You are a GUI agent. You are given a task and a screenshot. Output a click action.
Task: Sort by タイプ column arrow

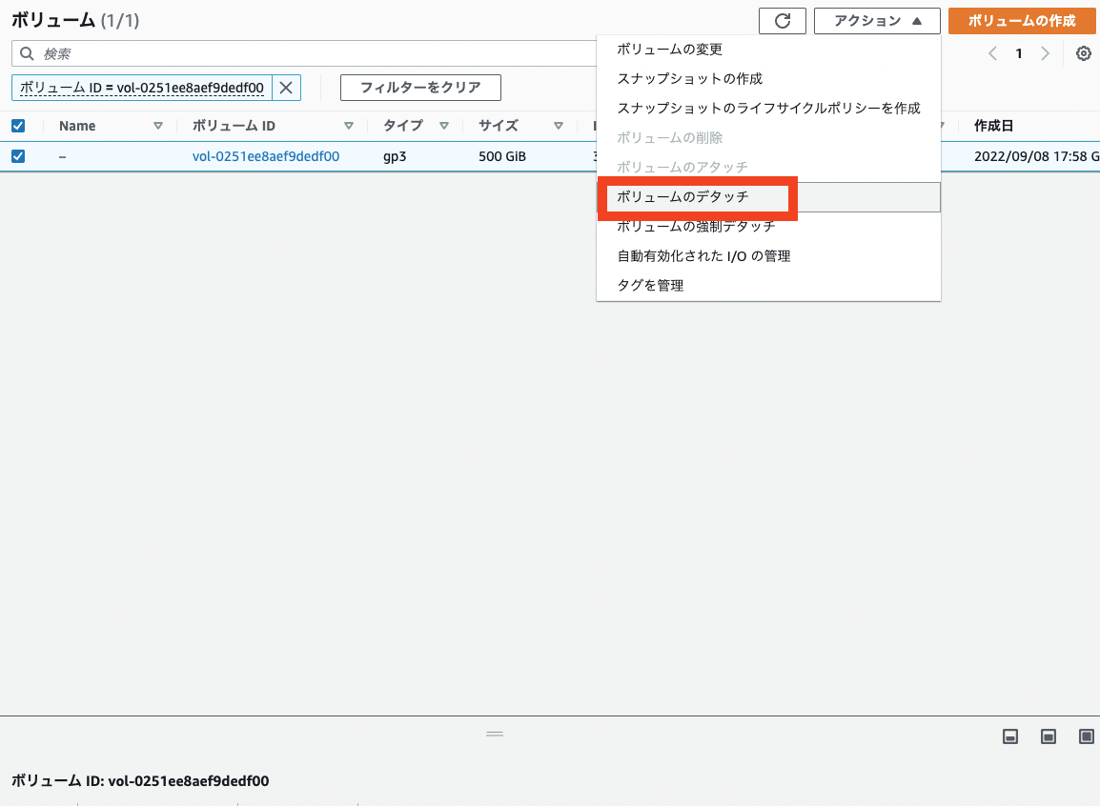pos(444,126)
